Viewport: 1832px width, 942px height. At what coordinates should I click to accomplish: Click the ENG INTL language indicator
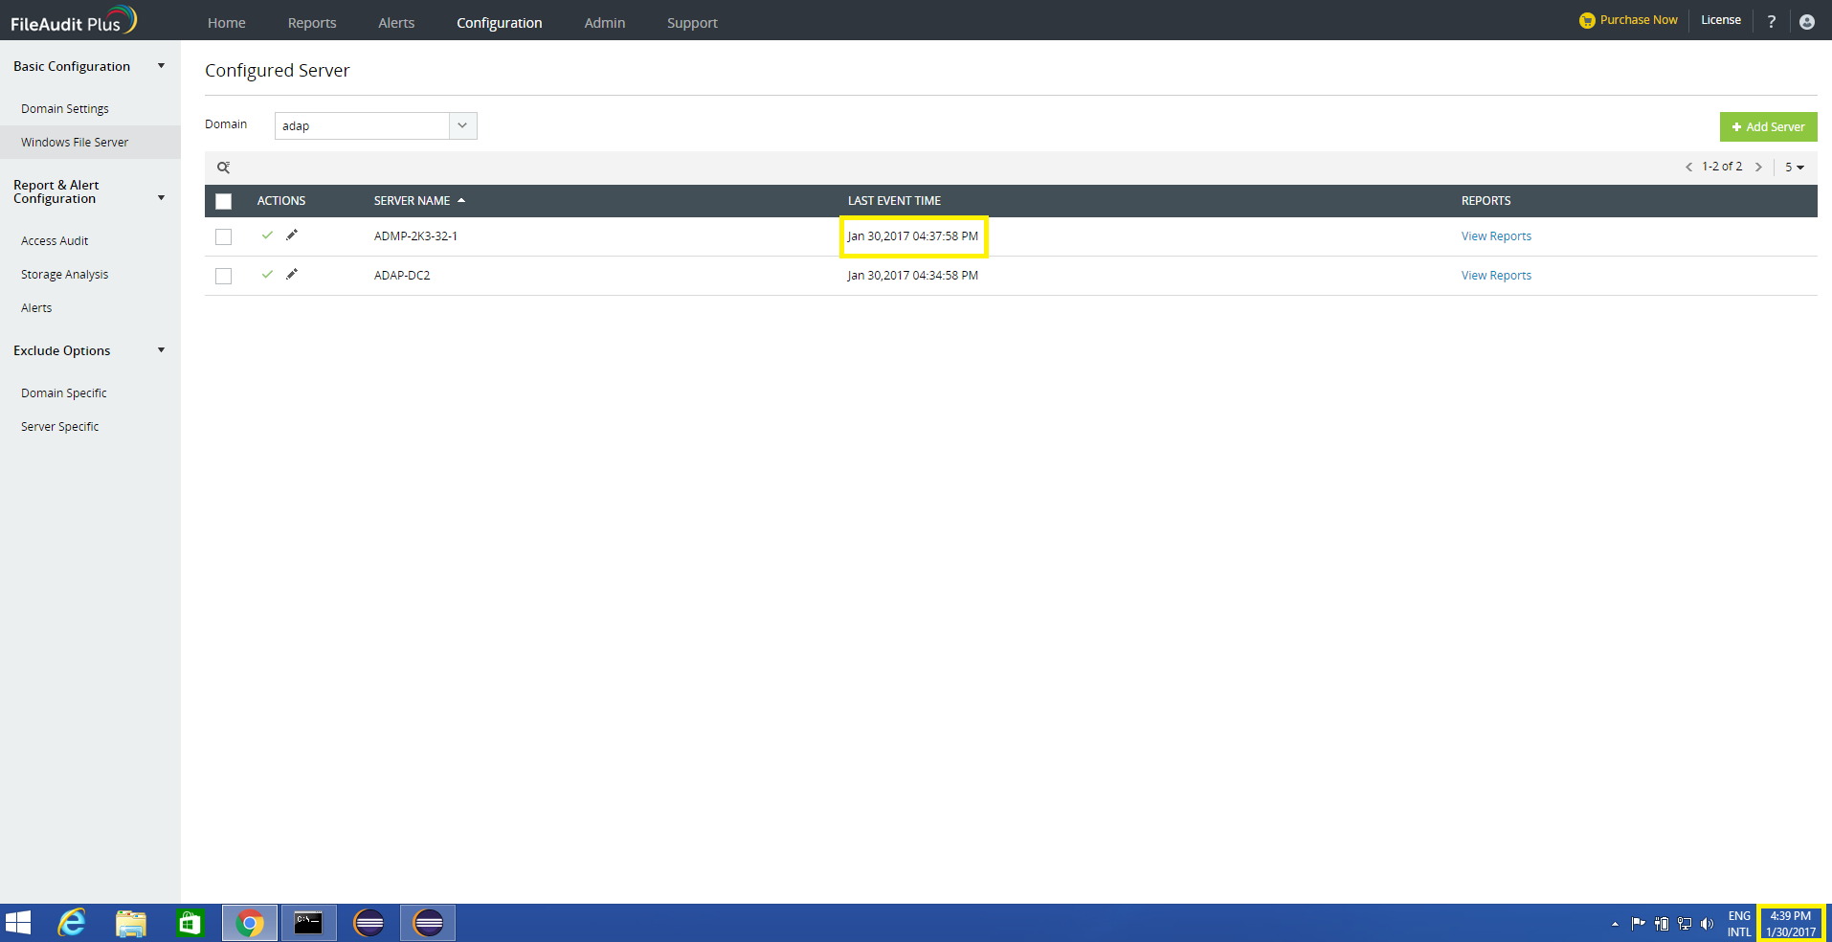pos(1739,924)
